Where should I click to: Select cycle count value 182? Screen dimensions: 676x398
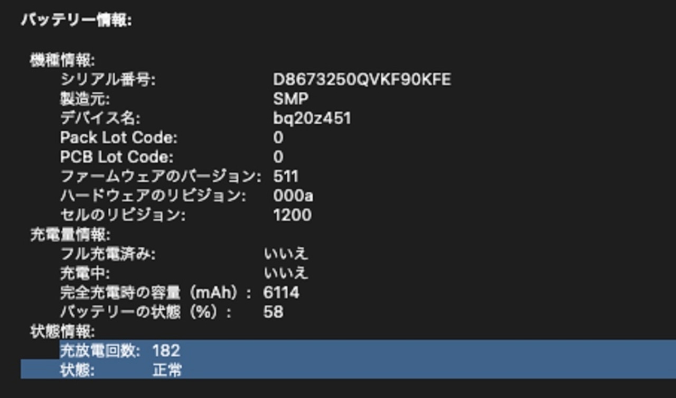click(x=166, y=350)
